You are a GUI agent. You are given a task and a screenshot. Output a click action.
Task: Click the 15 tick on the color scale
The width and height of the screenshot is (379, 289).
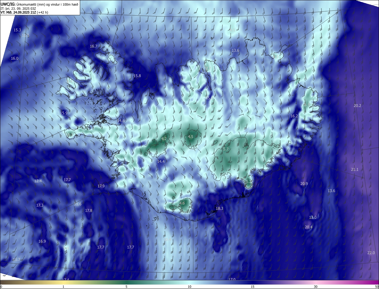coord(253,287)
